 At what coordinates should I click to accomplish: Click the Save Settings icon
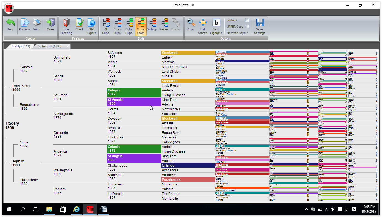pos(260,23)
